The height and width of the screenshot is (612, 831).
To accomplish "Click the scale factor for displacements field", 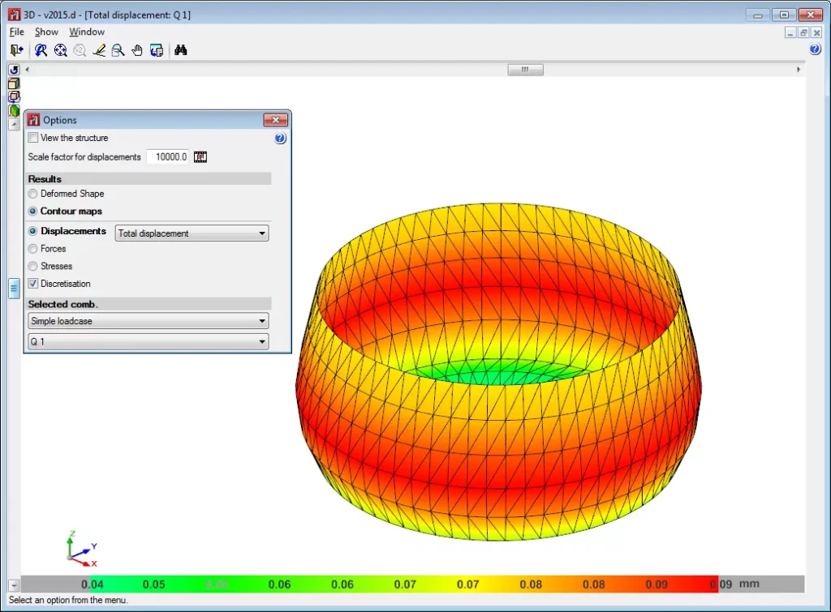I will click(168, 156).
